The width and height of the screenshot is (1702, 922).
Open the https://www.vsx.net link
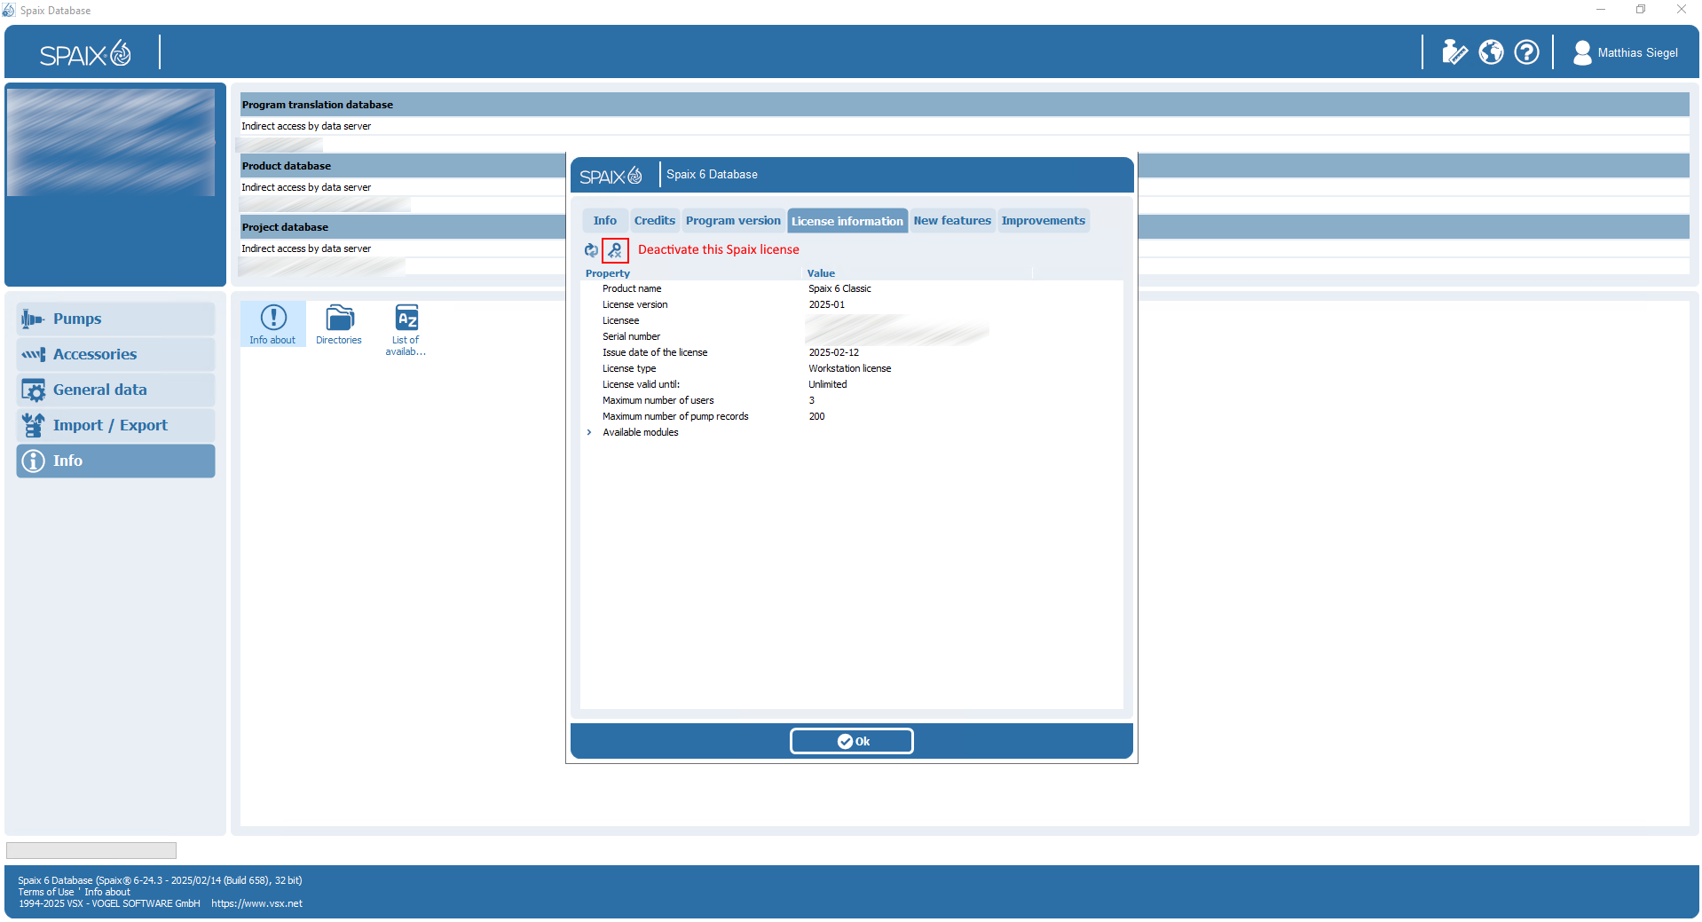[256, 903]
